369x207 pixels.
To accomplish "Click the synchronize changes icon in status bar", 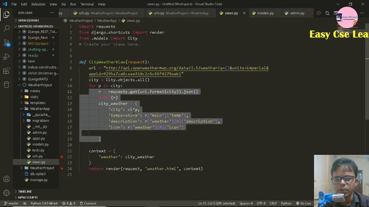I will [24, 204].
